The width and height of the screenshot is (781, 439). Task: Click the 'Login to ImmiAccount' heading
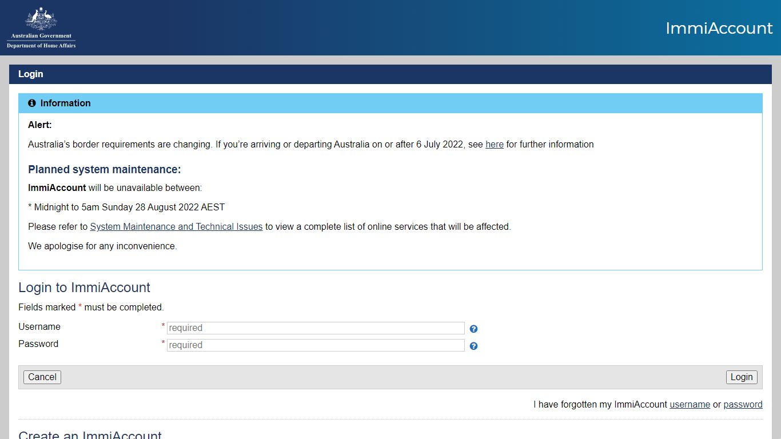(84, 288)
